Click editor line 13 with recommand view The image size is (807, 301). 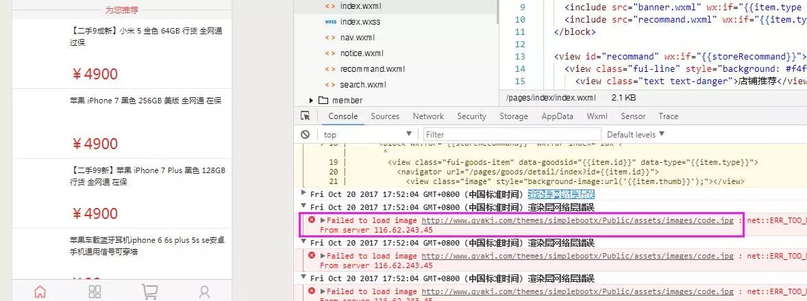point(680,57)
